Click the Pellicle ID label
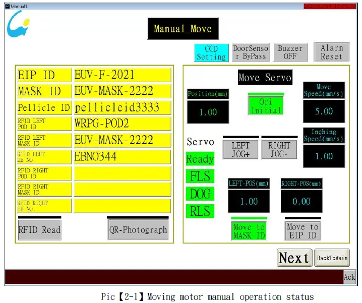362x303 pixels. click(44, 107)
